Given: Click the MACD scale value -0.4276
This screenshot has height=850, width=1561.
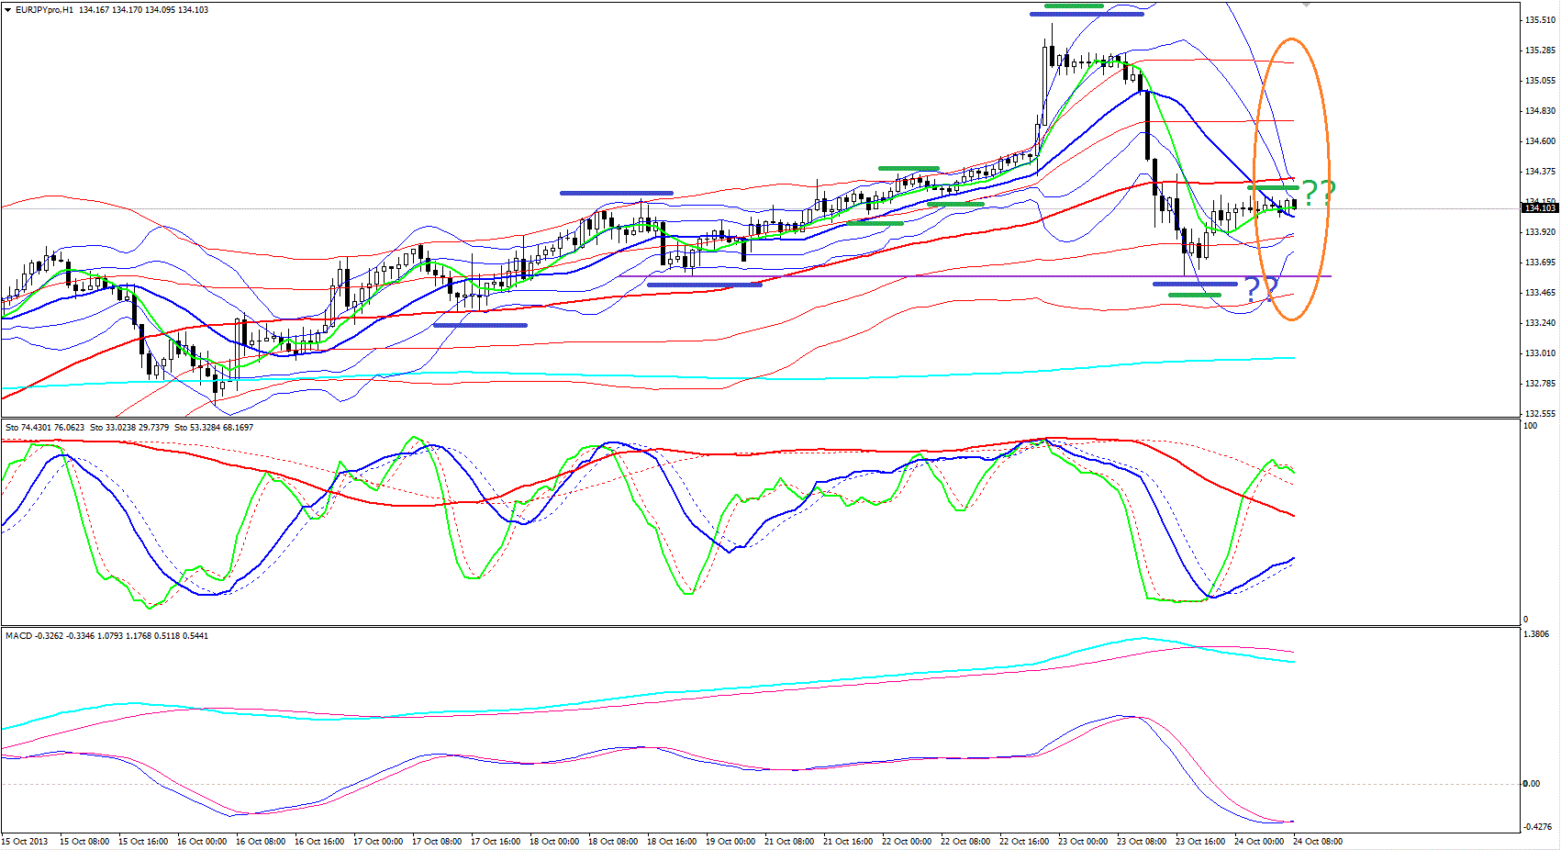Looking at the screenshot, I should (1538, 826).
